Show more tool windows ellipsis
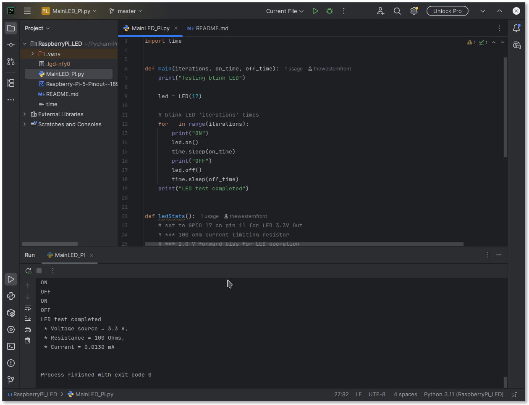 (x=11, y=100)
